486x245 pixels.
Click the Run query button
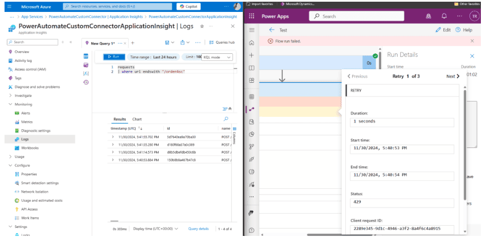pyautogui.click(x=114, y=57)
